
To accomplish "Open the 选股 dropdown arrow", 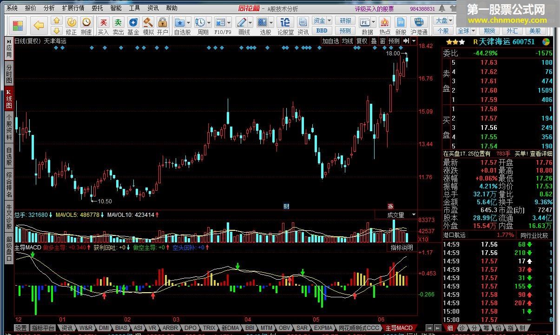I will click(271, 22).
